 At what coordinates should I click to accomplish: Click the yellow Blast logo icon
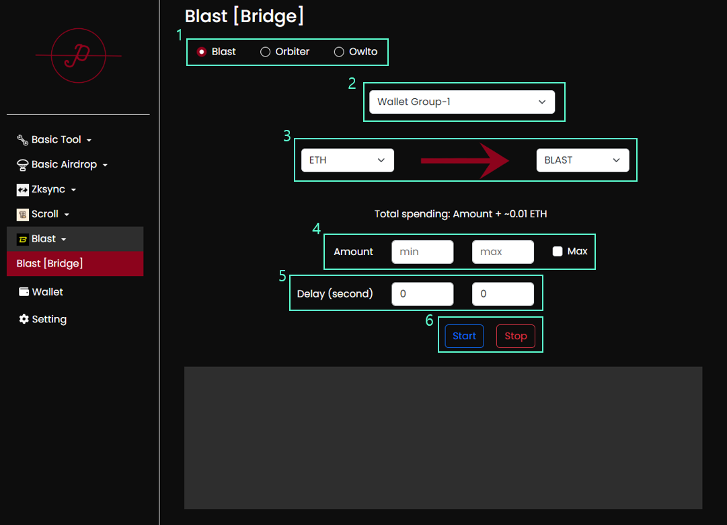click(x=22, y=240)
